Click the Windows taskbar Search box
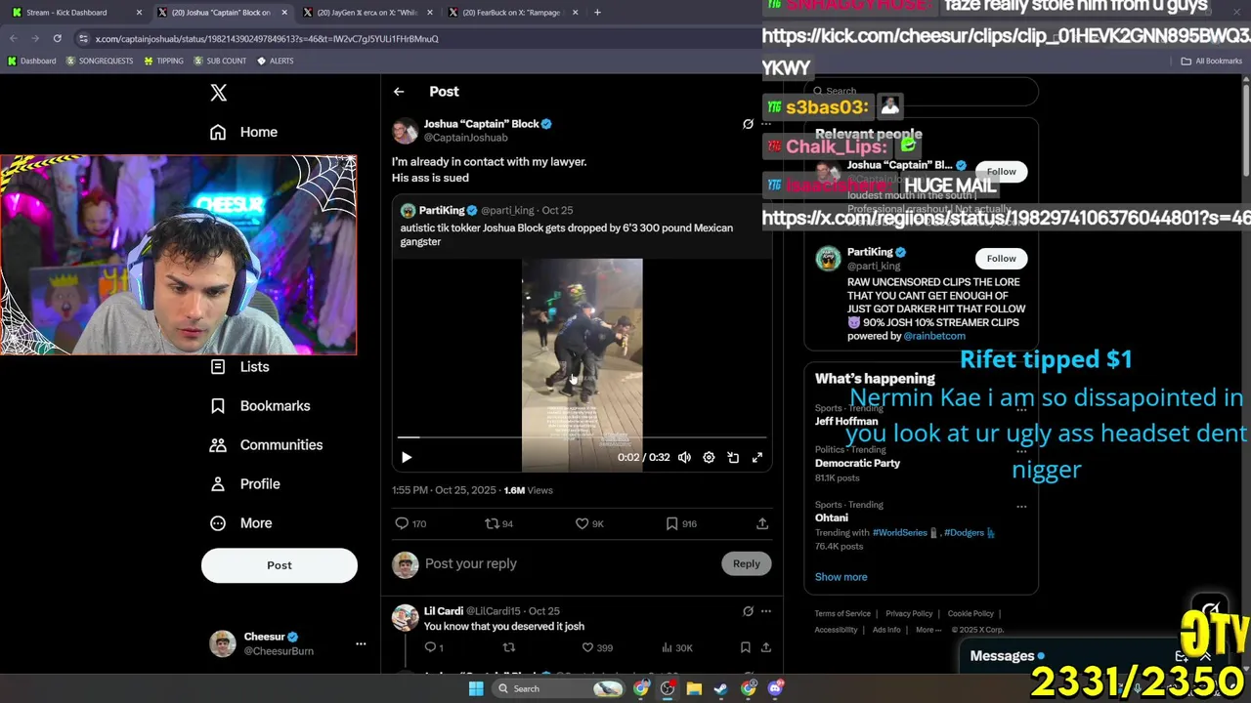 [x=557, y=688]
